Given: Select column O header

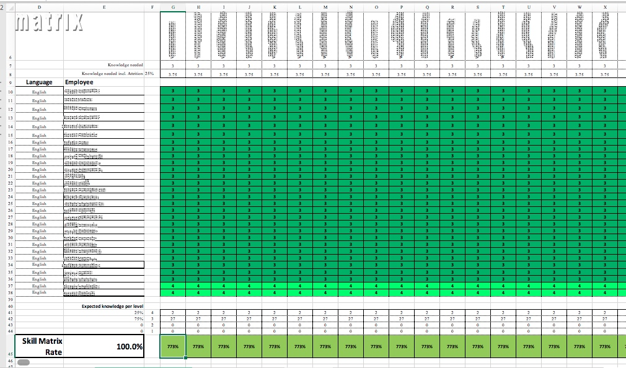Looking at the screenshot, I should [x=376, y=7].
